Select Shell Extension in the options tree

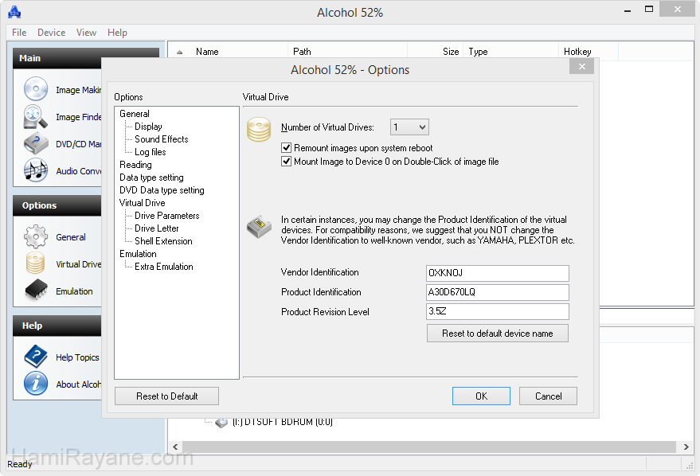(163, 241)
